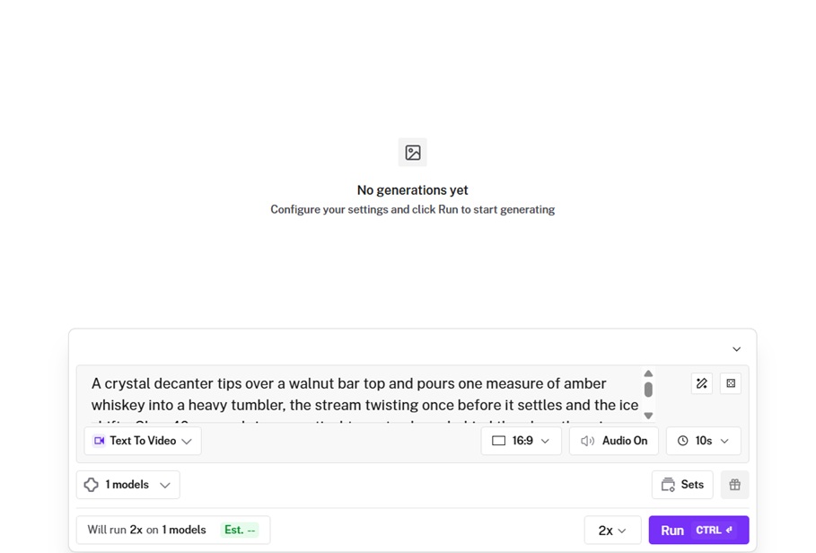Click the purple video camera icon

pyautogui.click(x=99, y=441)
